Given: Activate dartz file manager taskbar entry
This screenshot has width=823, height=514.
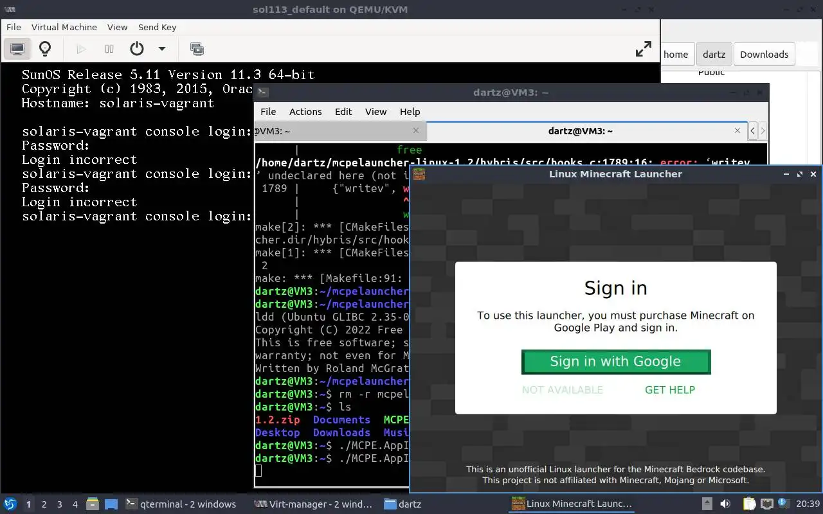Looking at the screenshot, I should tap(402, 504).
